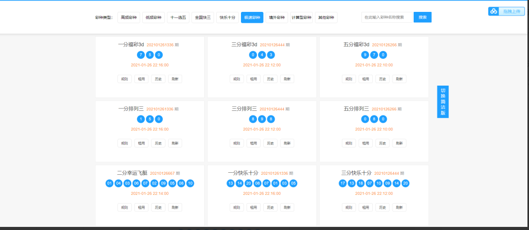Open 规则 for 一分福彩3d
Screen dimensions: 529x230
pos(125,79)
